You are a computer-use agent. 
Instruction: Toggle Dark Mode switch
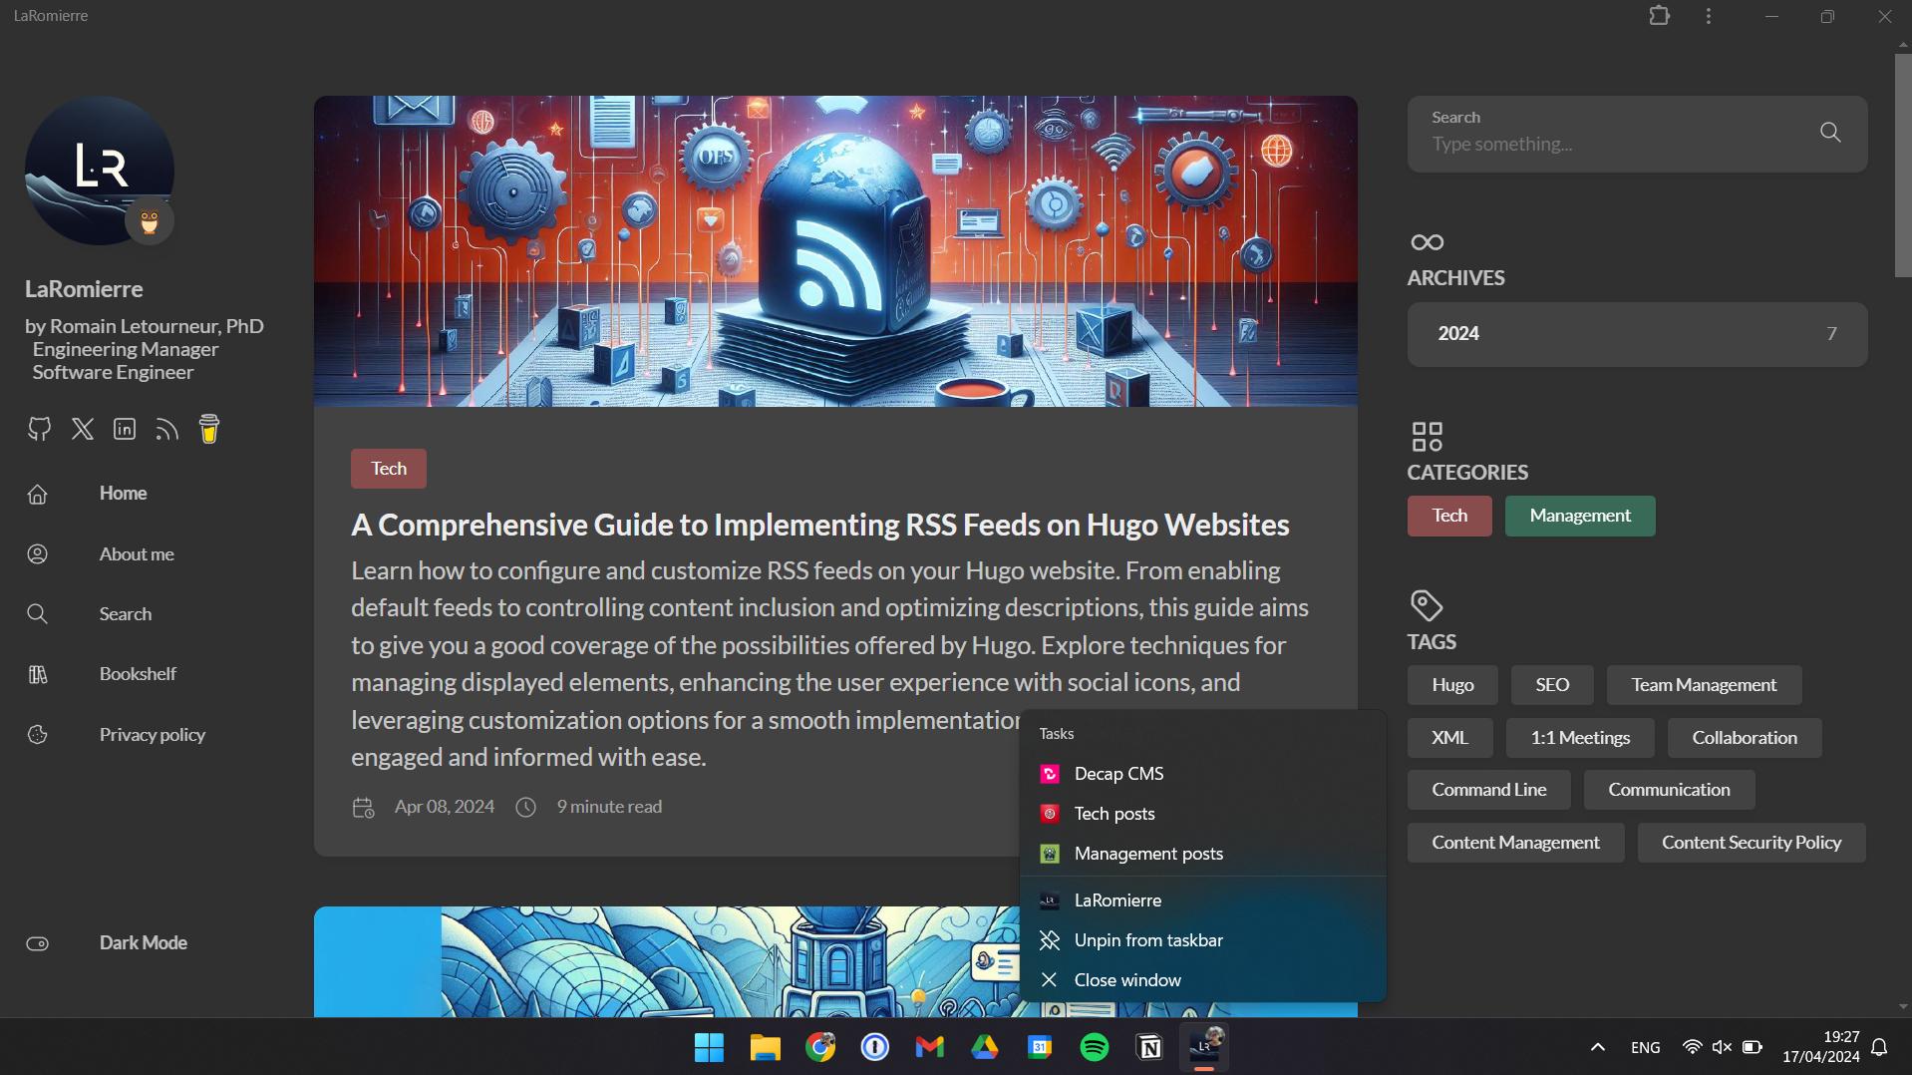coord(38,943)
